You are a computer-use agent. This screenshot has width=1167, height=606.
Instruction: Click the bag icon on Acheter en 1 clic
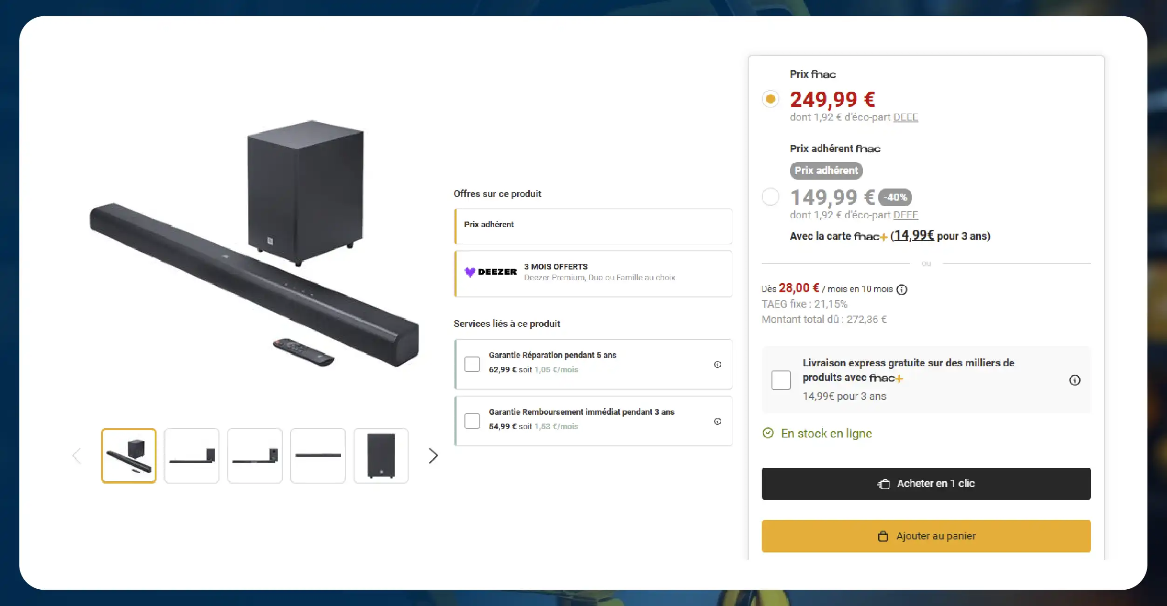pyautogui.click(x=884, y=483)
